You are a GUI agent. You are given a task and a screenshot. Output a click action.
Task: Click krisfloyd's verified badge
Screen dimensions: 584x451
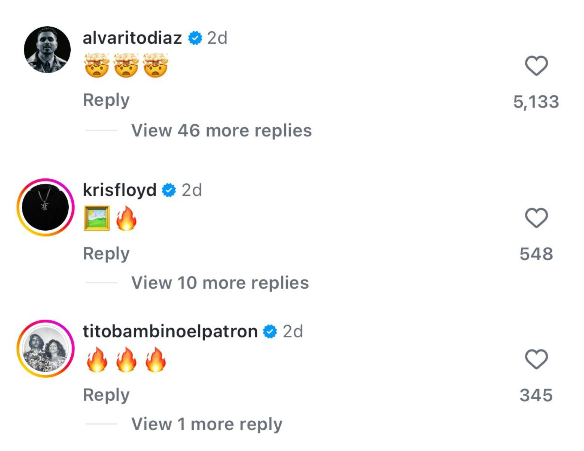point(169,190)
